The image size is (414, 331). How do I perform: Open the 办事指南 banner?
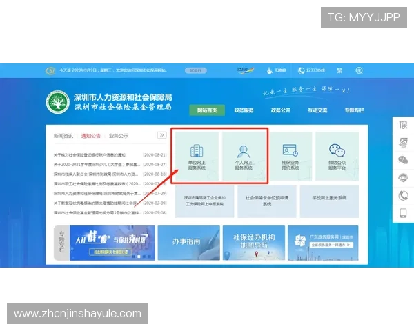[x=189, y=243]
